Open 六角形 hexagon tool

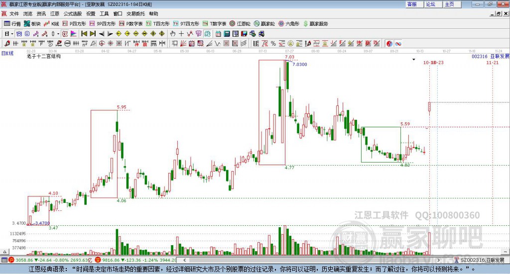pyautogui.click(x=289, y=24)
